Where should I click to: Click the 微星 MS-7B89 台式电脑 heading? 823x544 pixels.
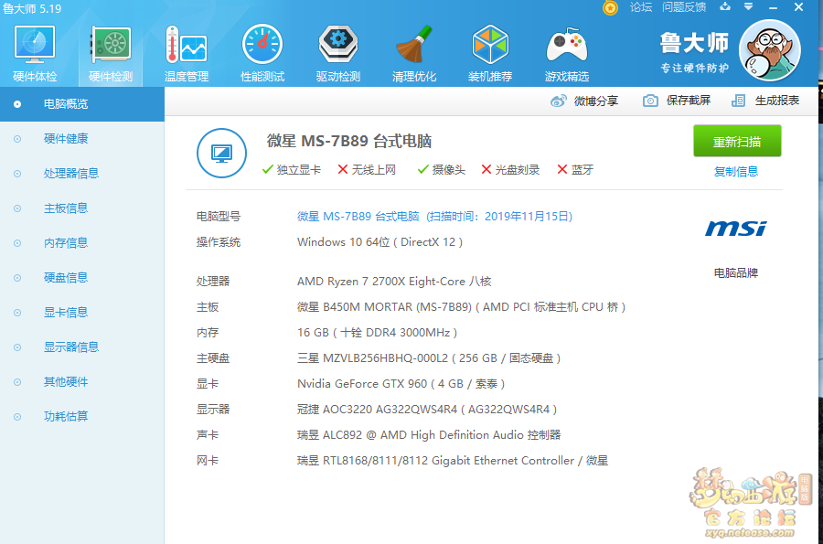click(349, 141)
